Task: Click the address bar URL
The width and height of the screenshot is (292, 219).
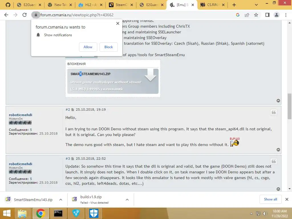Action: click(x=77, y=15)
